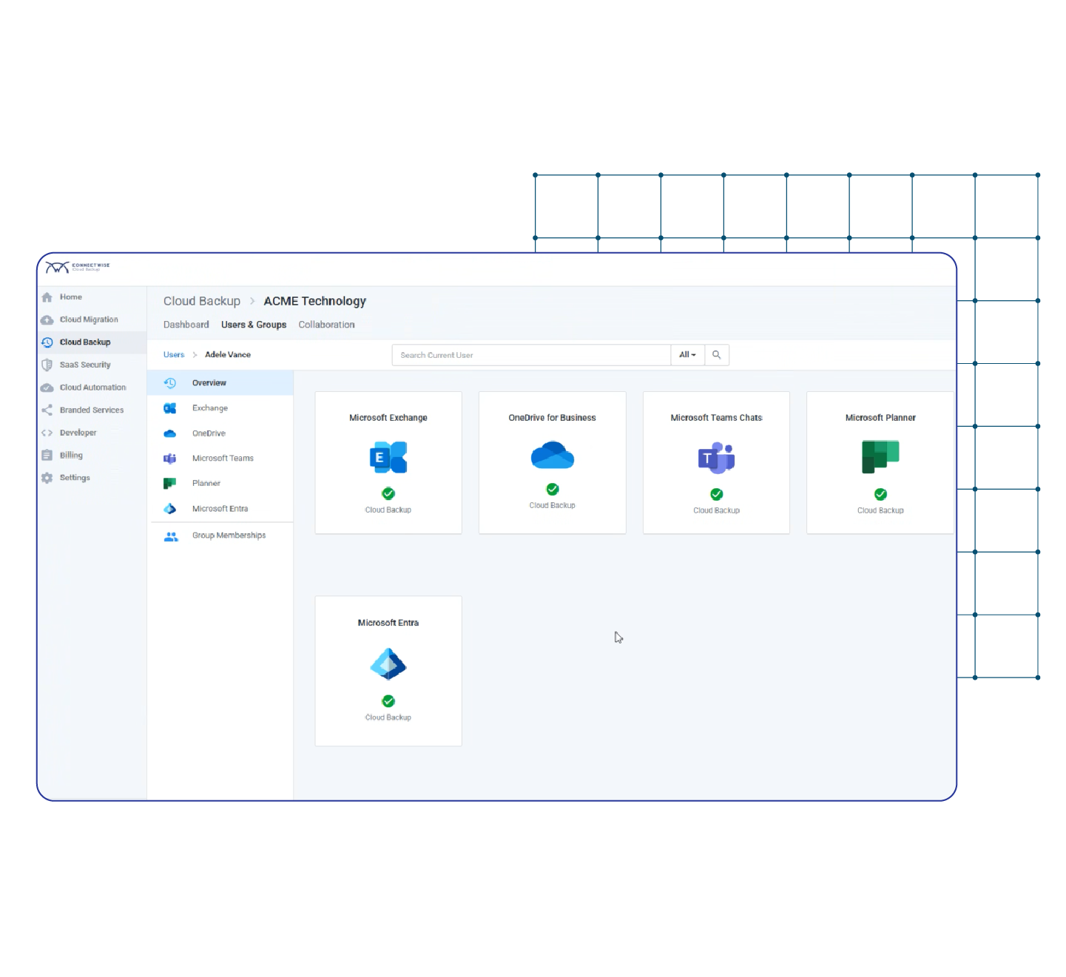Go back to Users breadcrumb link
This screenshot has height=977, width=1066.
[174, 355]
